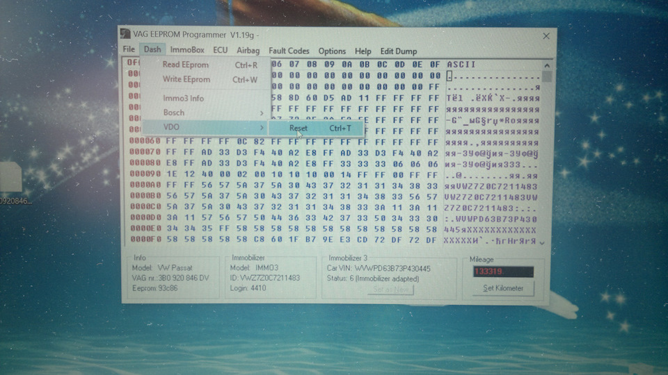Click the mileage field showing 133319
Screen dimensions: 668x375
[502, 272]
